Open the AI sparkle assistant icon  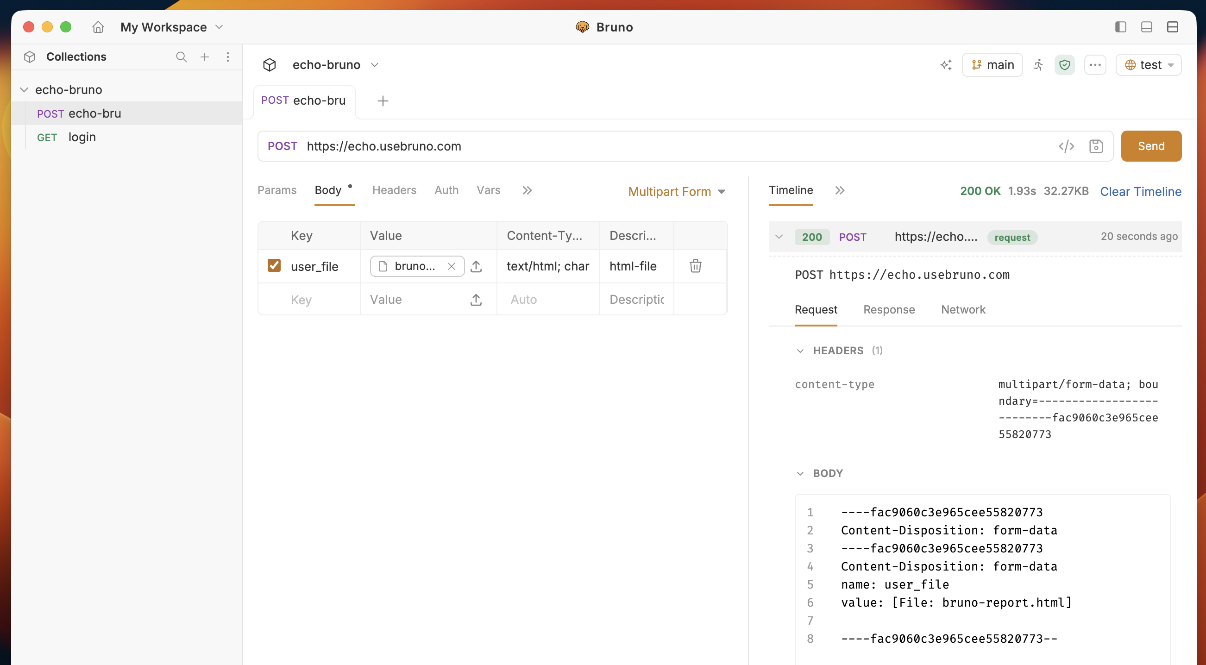(x=946, y=65)
